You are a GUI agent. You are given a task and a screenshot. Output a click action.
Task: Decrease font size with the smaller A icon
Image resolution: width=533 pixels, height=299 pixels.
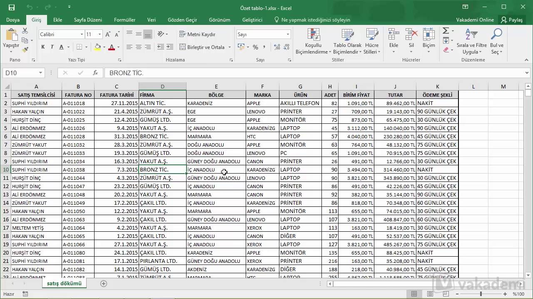tap(117, 34)
